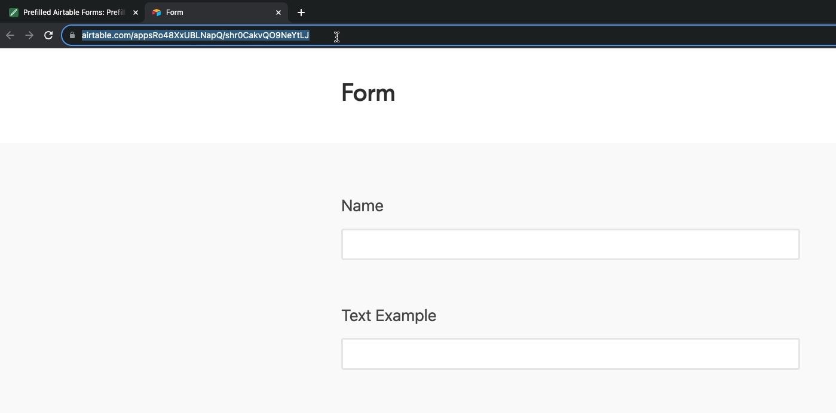
Task: Click into the Text Example field
Action: tap(570, 355)
